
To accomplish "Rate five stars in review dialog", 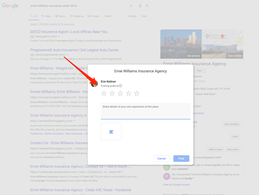I will click(x=136, y=93).
